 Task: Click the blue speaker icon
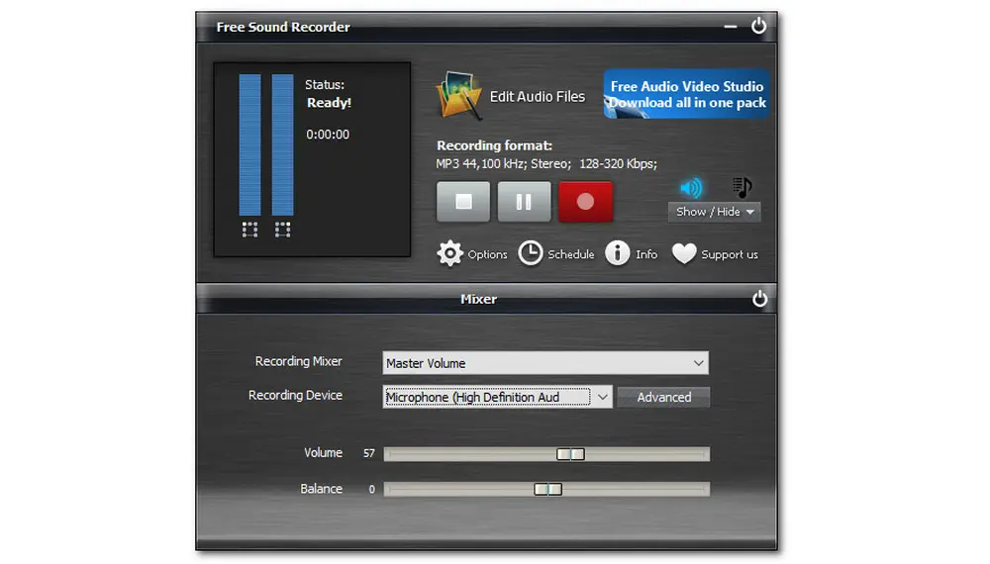pos(691,187)
